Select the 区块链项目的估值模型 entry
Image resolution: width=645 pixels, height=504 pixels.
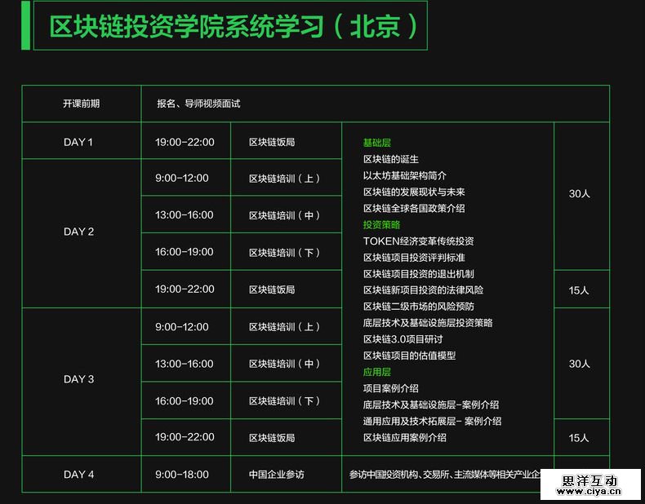click(x=409, y=356)
